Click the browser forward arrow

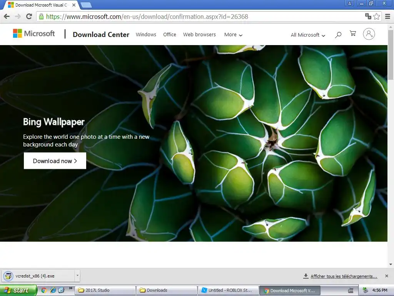point(18,17)
